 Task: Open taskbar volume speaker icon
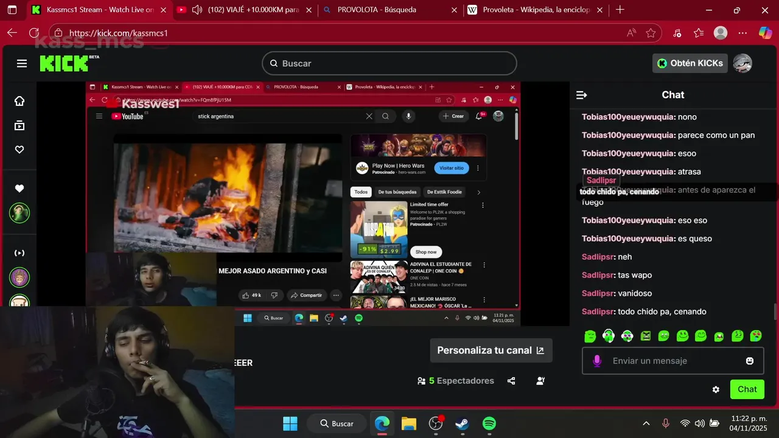(x=700, y=423)
